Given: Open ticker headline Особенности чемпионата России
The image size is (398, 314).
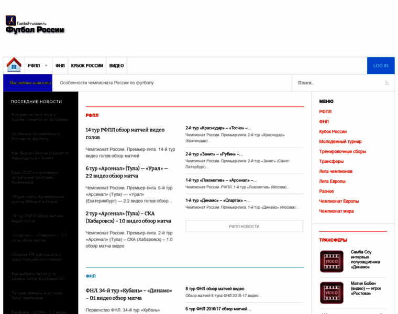Looking at the screenshot, I should [107, 83].
